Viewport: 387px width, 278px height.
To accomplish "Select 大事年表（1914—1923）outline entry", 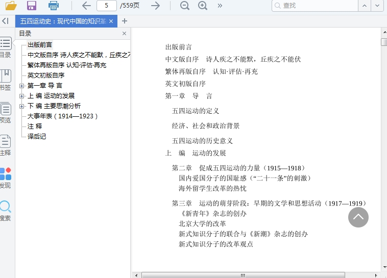I will [x=62, y=116].
